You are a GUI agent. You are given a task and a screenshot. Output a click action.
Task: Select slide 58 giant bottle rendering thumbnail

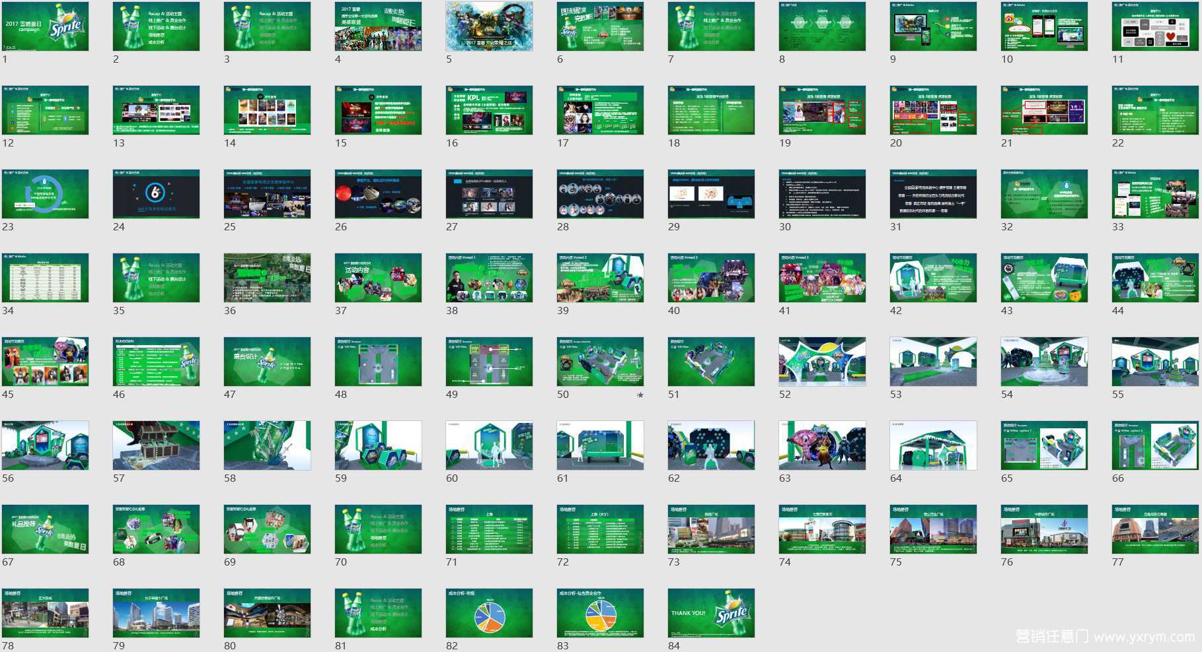(267, 445)
